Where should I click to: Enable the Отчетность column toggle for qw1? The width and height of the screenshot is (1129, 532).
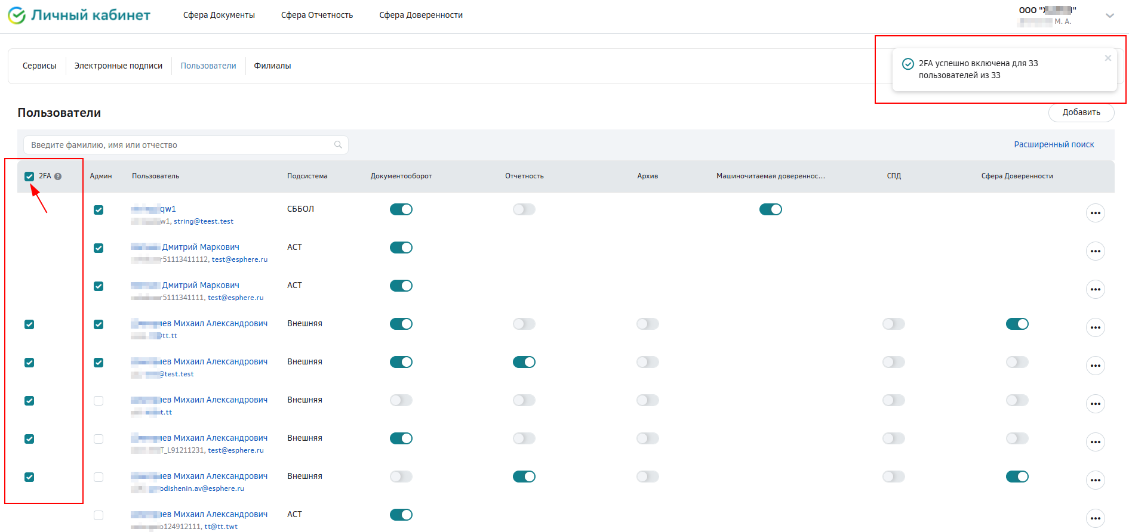(524, 209)
